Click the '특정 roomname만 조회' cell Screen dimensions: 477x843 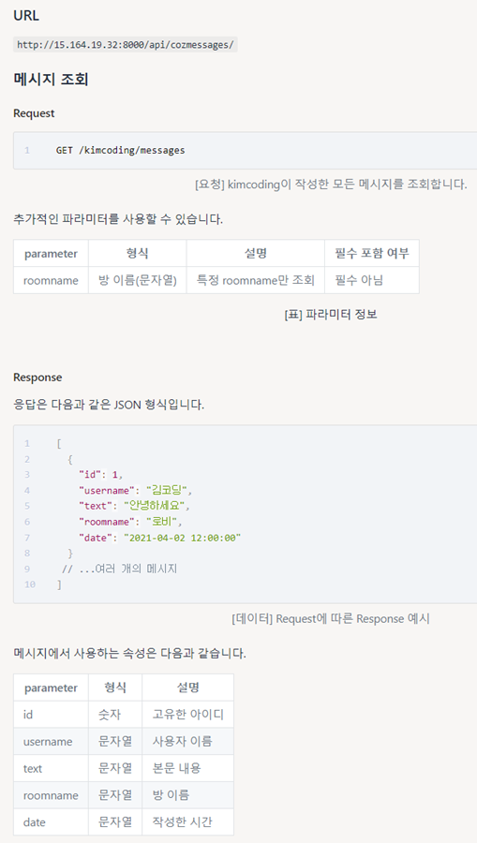pyautogui.click(x=256, y=280)
